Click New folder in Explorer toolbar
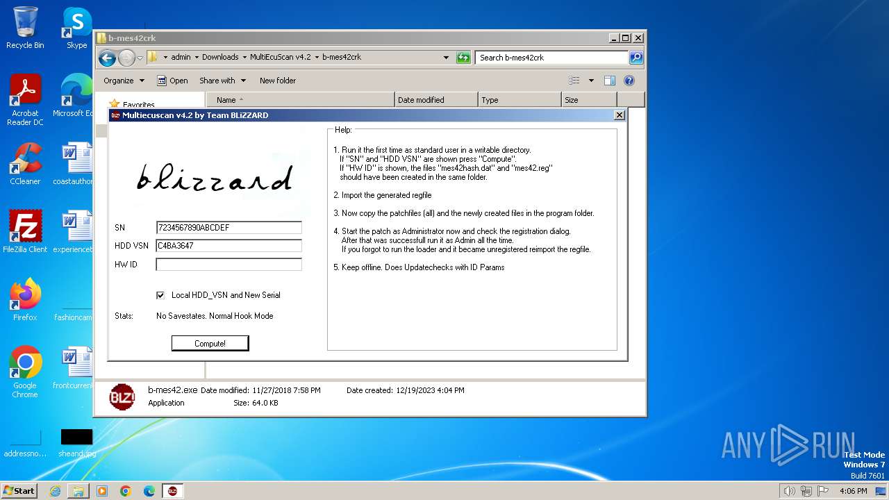This screenshot has width=889, height=500. coord(278,81)
